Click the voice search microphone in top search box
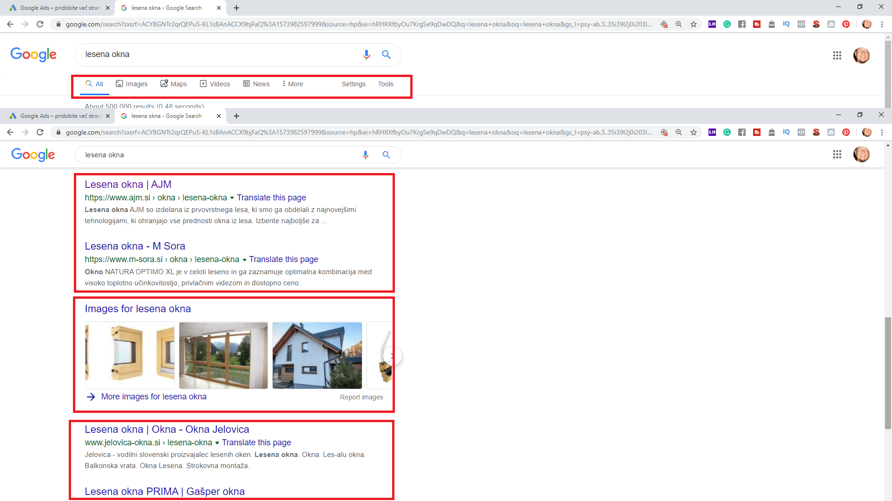 click(x=366, y=55)
